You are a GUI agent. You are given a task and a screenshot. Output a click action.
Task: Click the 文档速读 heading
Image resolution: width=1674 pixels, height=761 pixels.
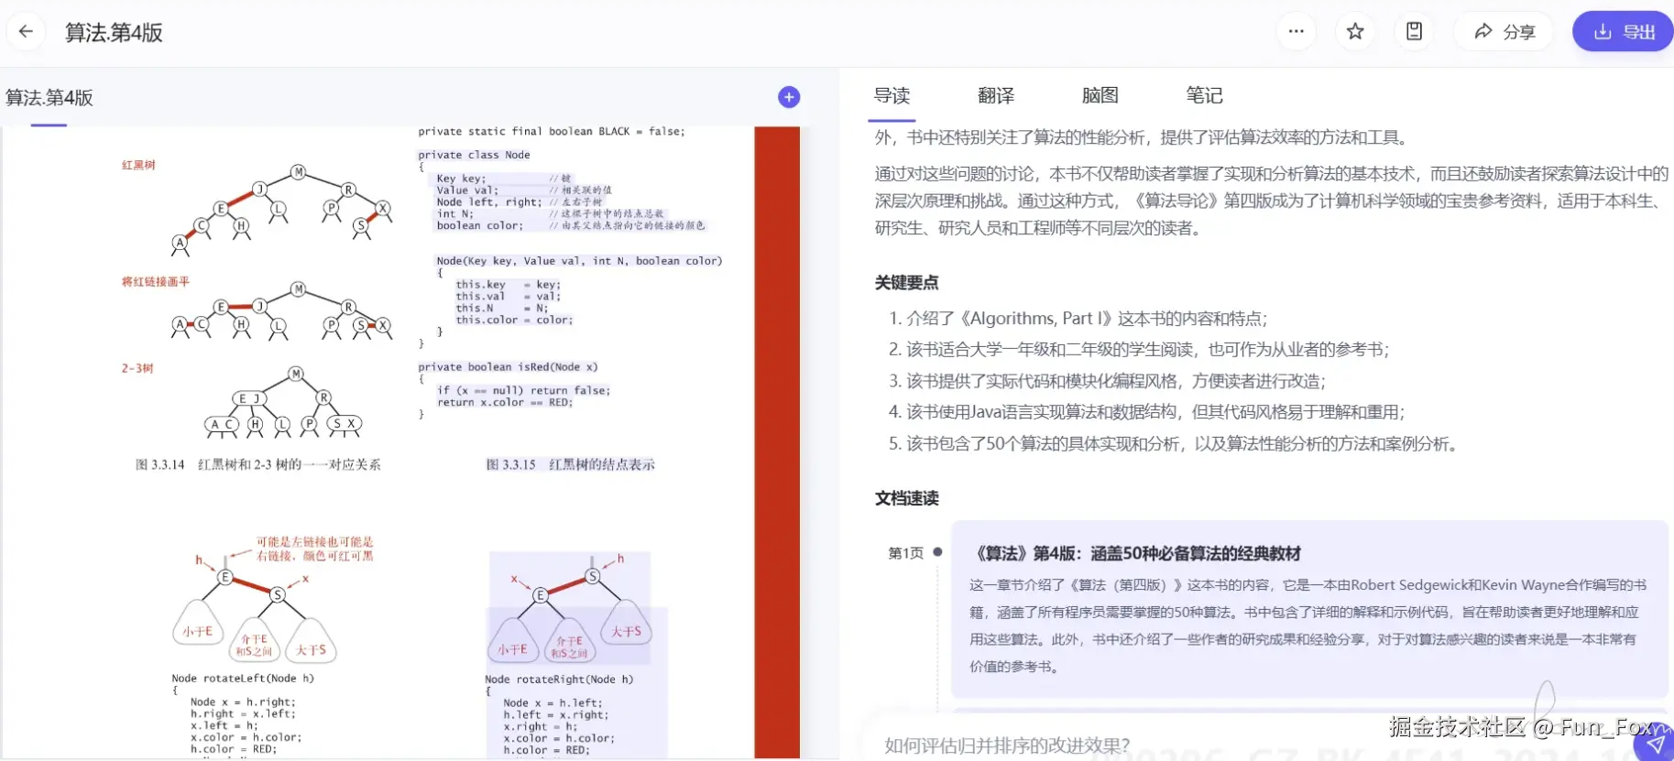click(906, 498)
